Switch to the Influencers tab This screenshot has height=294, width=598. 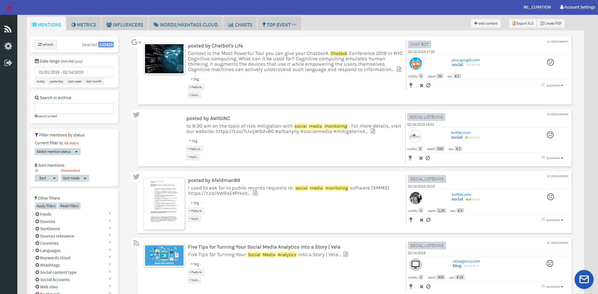point(125,25)
